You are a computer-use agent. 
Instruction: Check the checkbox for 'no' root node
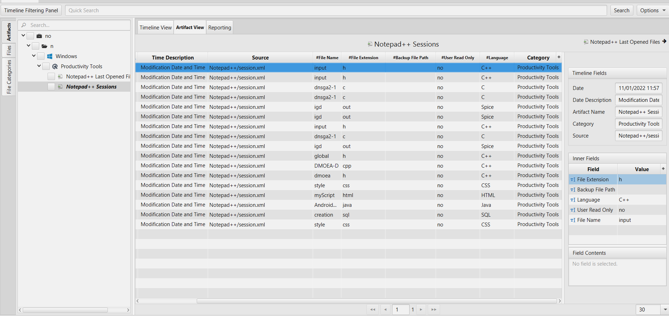point(30,36)
